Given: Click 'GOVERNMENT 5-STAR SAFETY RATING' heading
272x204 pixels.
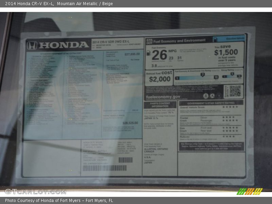Looking at the screenshot, I should point(211,103).
